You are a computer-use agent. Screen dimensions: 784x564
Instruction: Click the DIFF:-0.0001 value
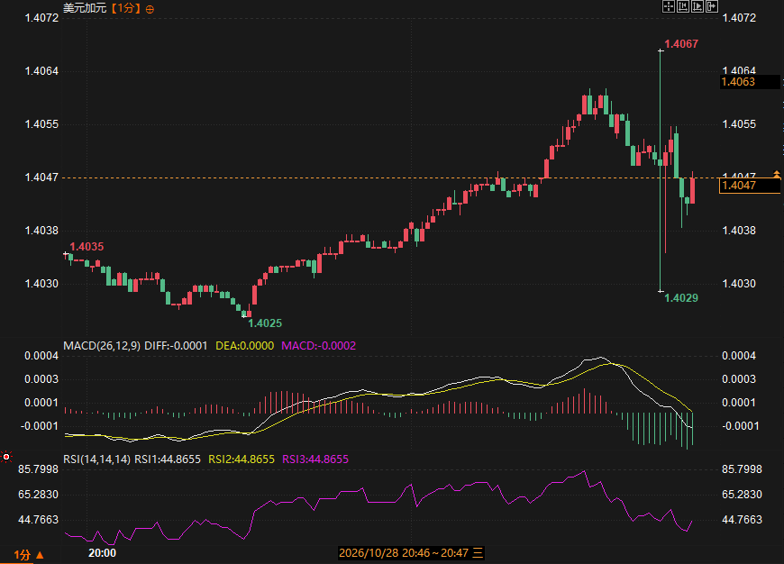176,345
